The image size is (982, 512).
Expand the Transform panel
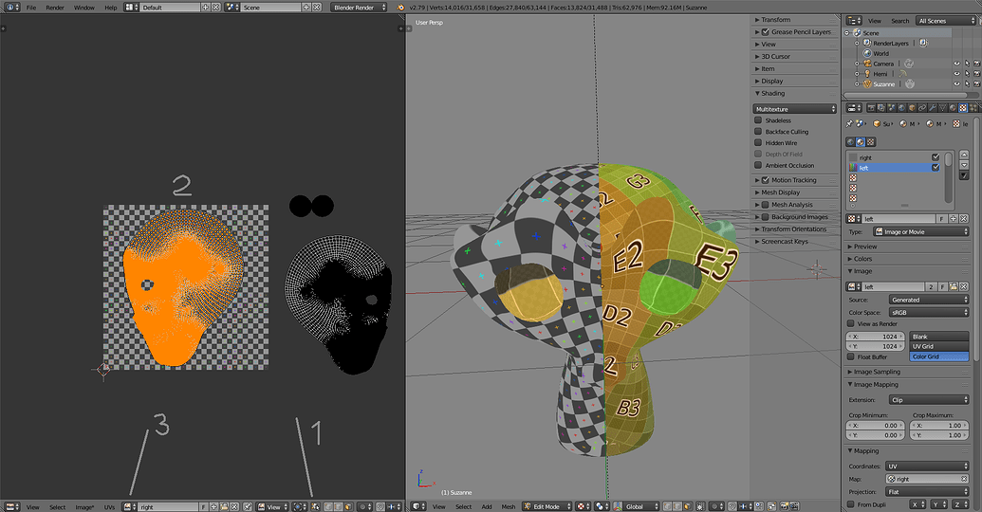[x=776, y=20]
